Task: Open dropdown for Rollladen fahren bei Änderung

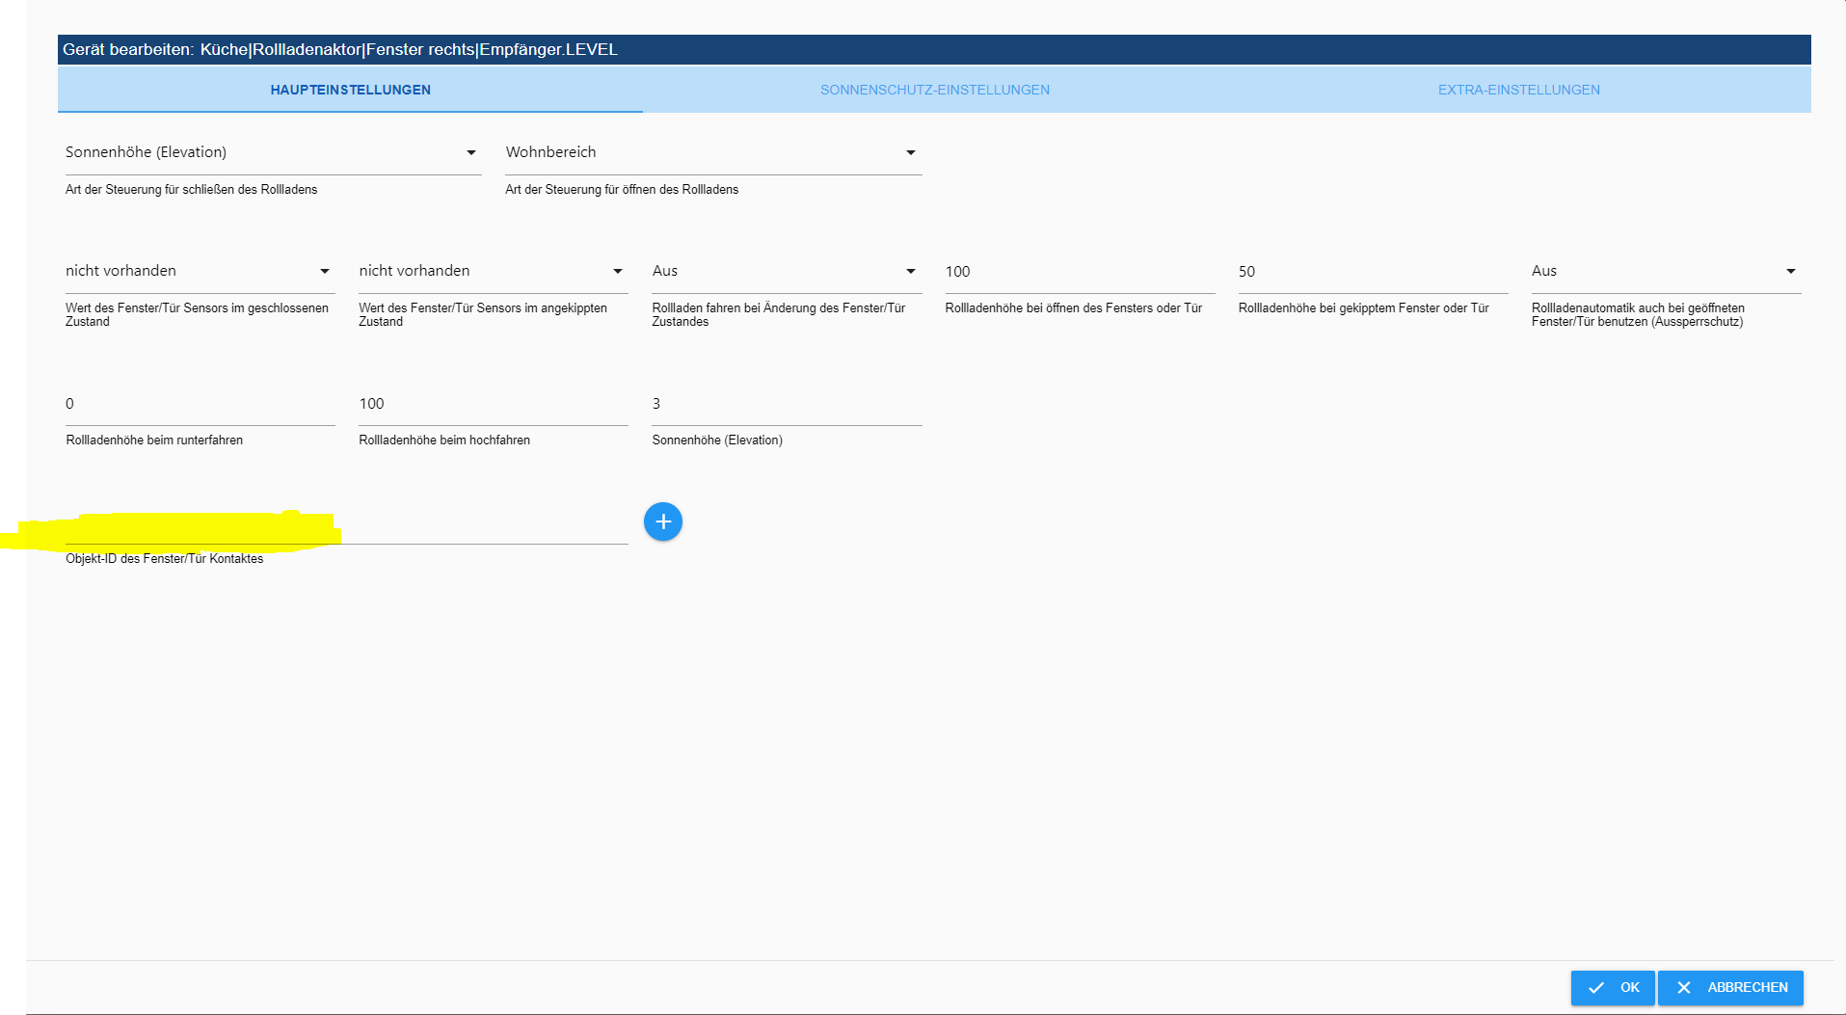Action: 787,271
